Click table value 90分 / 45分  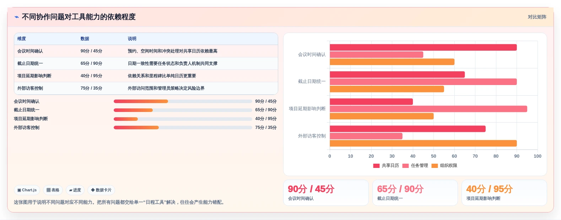91,51
